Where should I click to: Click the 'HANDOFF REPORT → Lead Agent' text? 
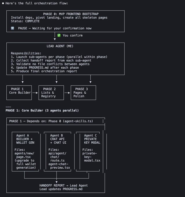tap(63, 185)
